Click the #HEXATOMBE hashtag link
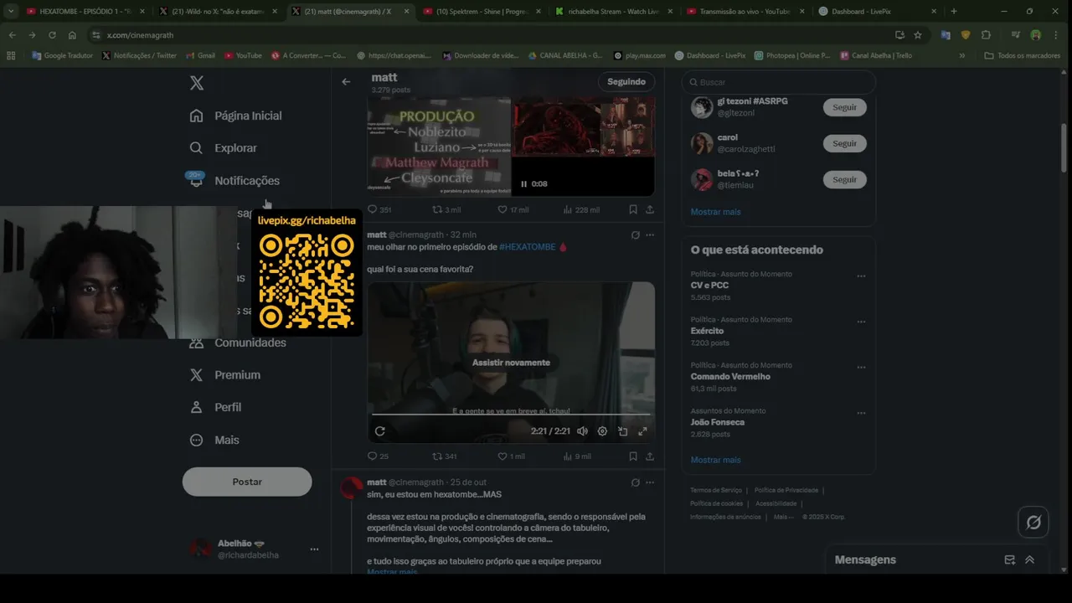Viewport: 1072px width, 603px height. [x=527, y=247]
